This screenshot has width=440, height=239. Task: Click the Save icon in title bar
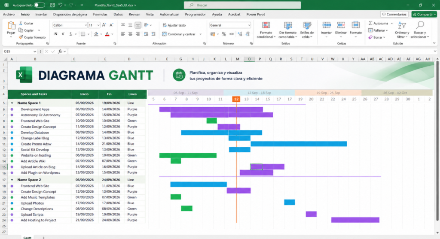coord(52,5)
